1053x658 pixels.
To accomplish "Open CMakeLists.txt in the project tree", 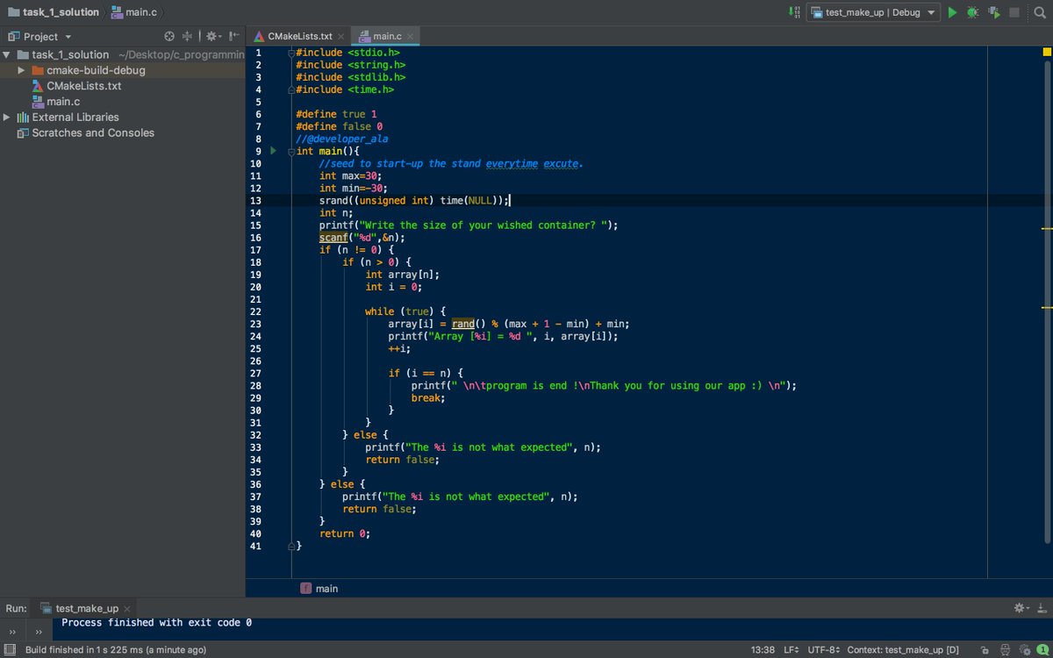I will coord(83,86).
